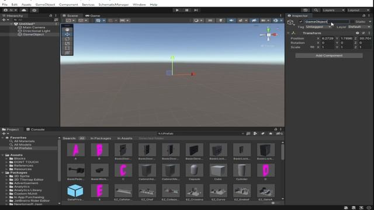Toggle scene audio button

pyautogui.click(x=231, y=20)
